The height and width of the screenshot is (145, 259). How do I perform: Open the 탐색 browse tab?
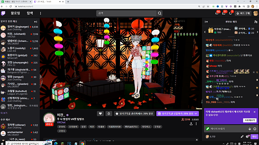(x=30, y=13)
